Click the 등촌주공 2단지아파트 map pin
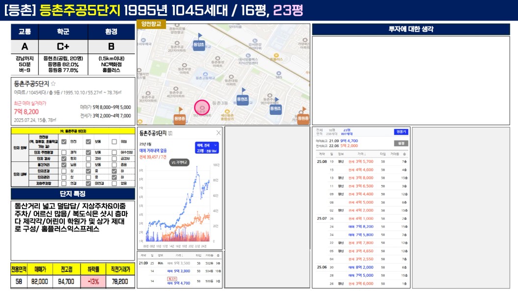The image size is (518, 291). (177, 43)
